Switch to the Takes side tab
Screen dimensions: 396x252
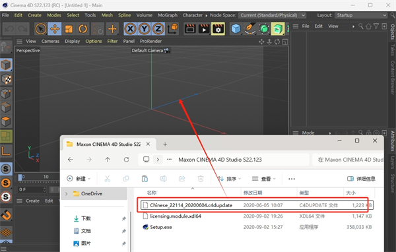pos(393,49)
